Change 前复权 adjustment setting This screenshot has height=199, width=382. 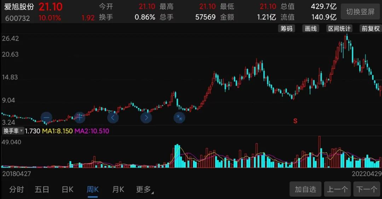click(371, 29)
